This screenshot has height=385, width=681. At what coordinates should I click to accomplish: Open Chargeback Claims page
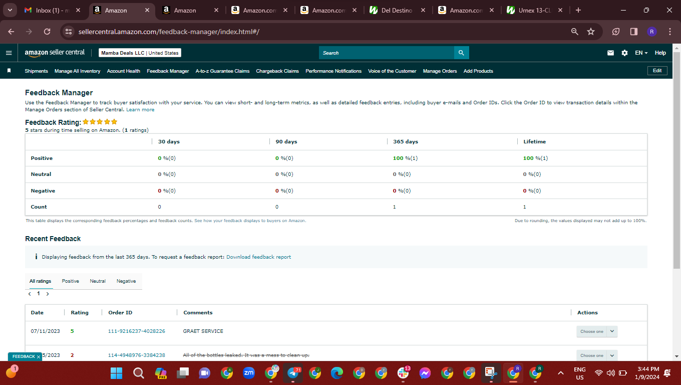(277, 71)
